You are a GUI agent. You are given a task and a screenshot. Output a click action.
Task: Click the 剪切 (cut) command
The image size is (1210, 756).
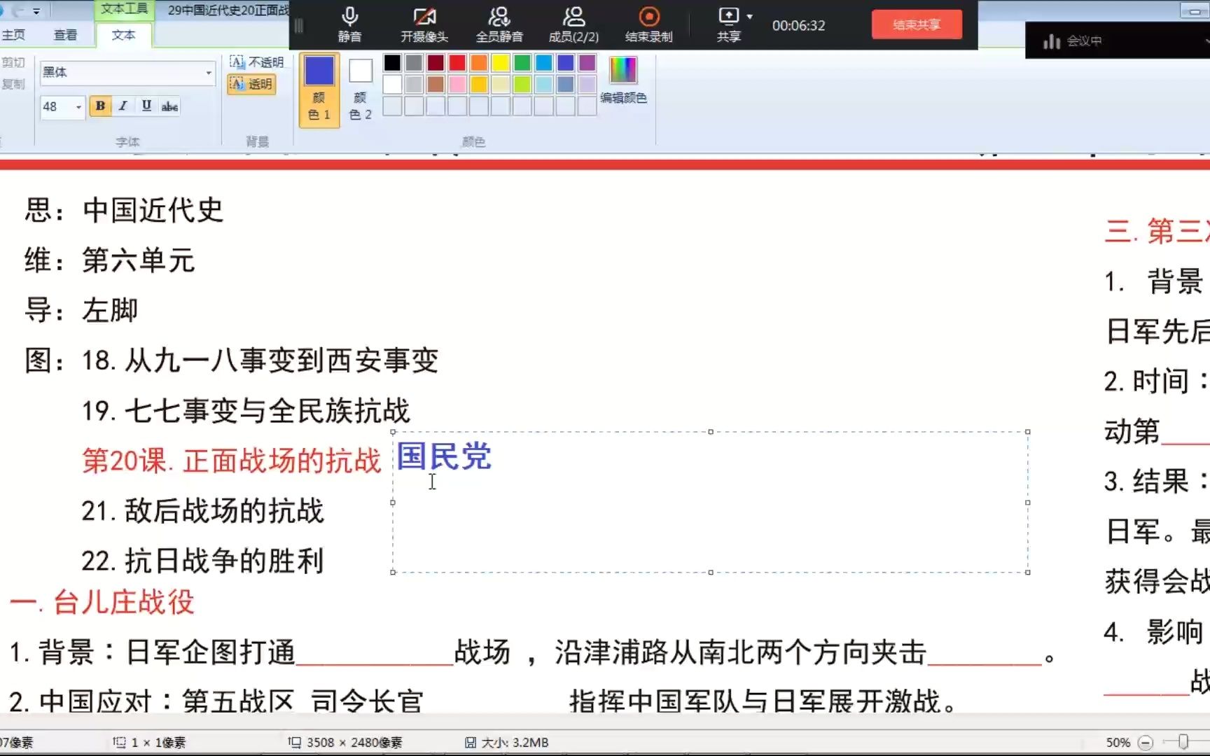click(13, 62)
